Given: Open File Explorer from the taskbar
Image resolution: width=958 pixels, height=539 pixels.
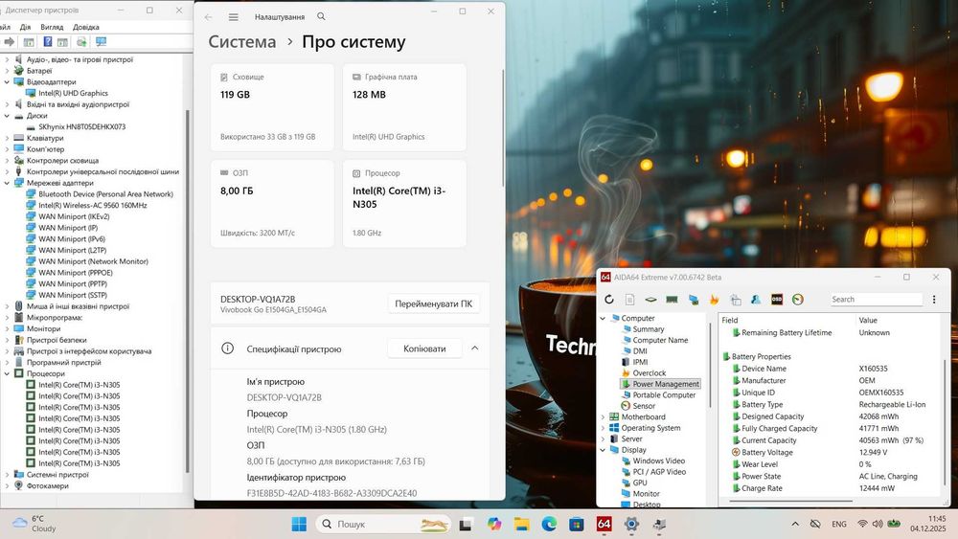Looking at the screenshot, I should [521, 524].
